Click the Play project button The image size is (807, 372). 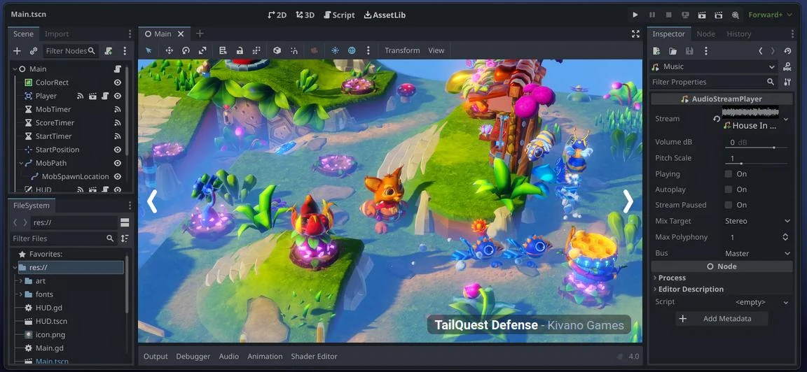tap(635, 15)
